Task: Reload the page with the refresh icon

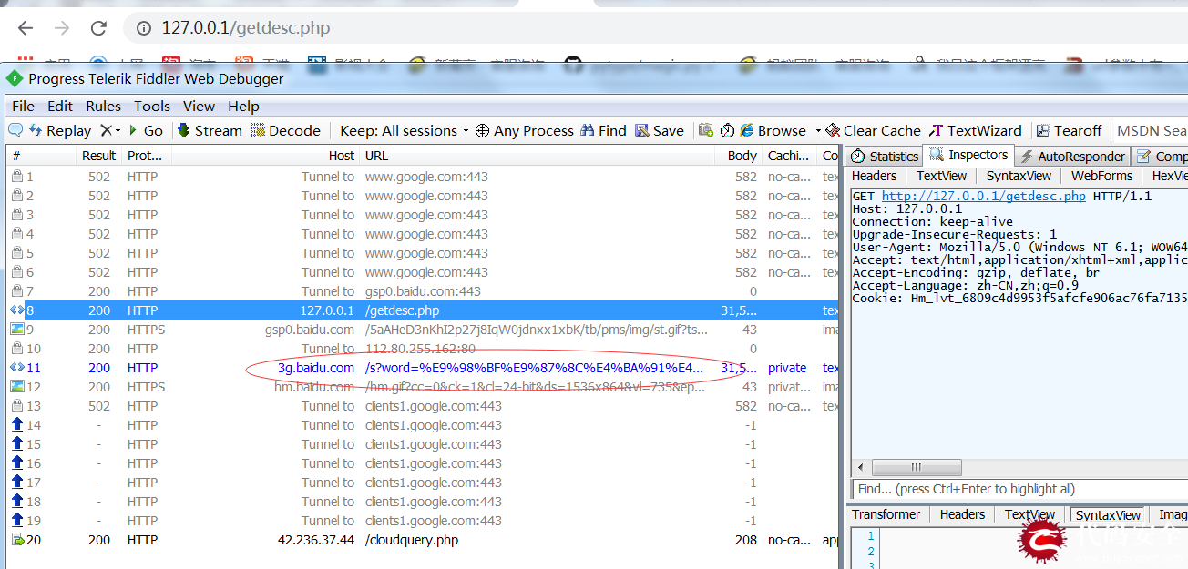Action: click(99, 28)
